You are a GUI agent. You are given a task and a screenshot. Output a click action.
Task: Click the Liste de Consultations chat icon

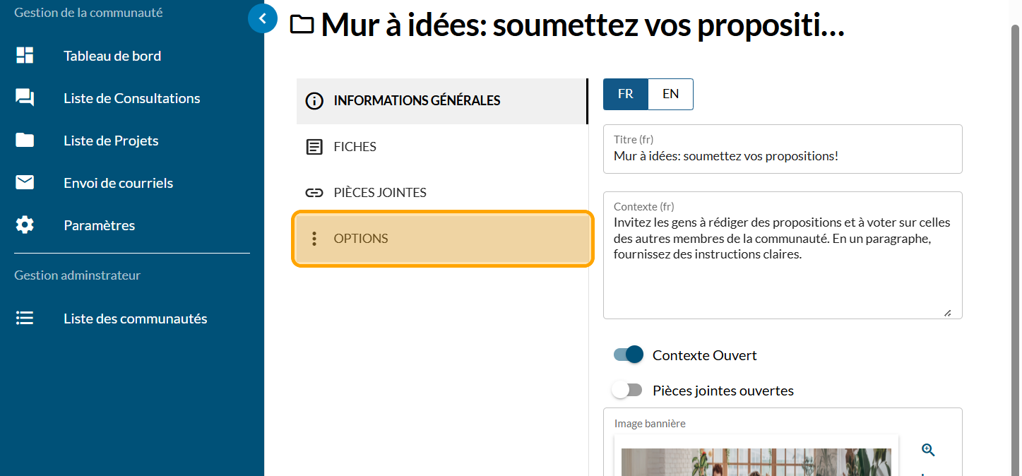coord(25,98)
